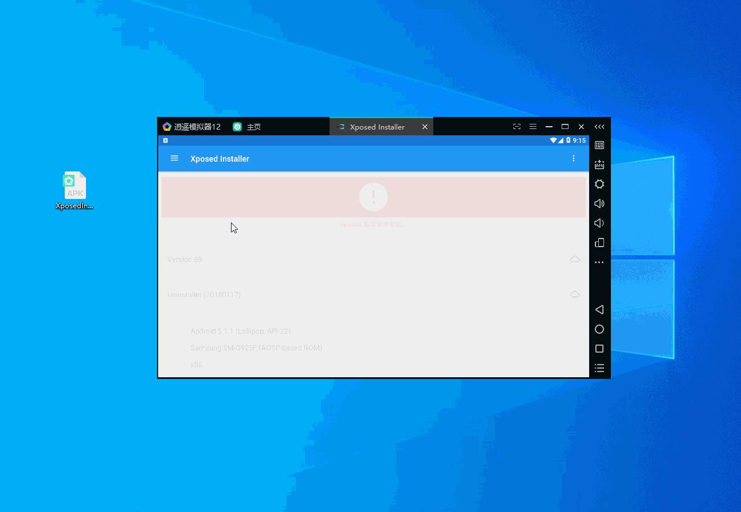Open the sidebar more options ellipsis

(x=599, y=262)
